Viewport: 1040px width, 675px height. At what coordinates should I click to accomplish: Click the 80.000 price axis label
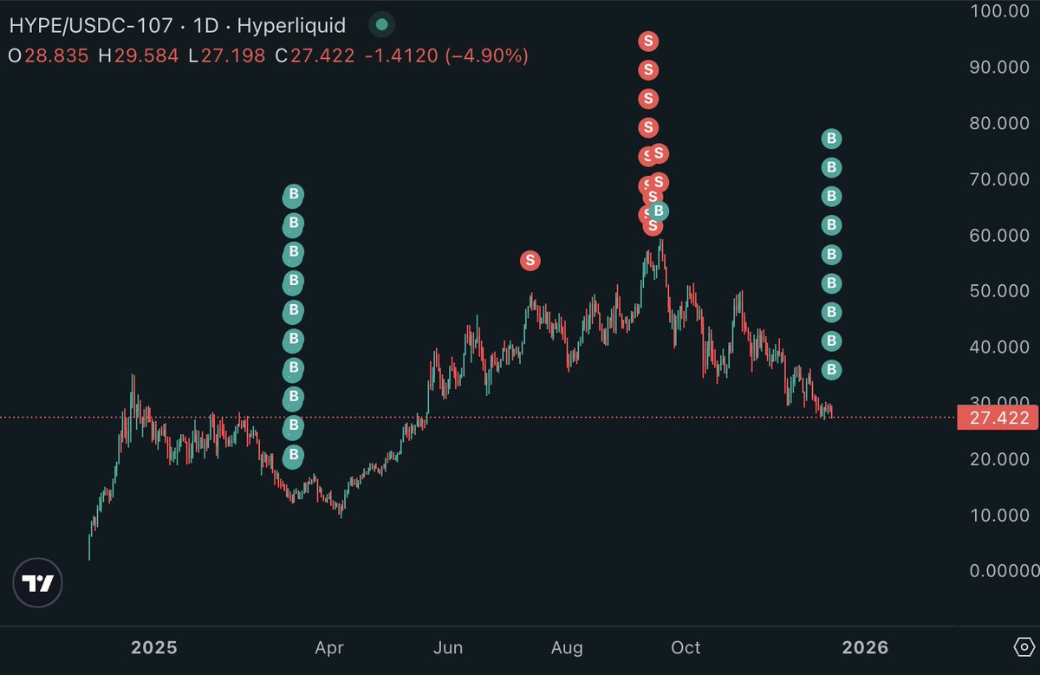pyautogui.click(x=1001, y=123)
